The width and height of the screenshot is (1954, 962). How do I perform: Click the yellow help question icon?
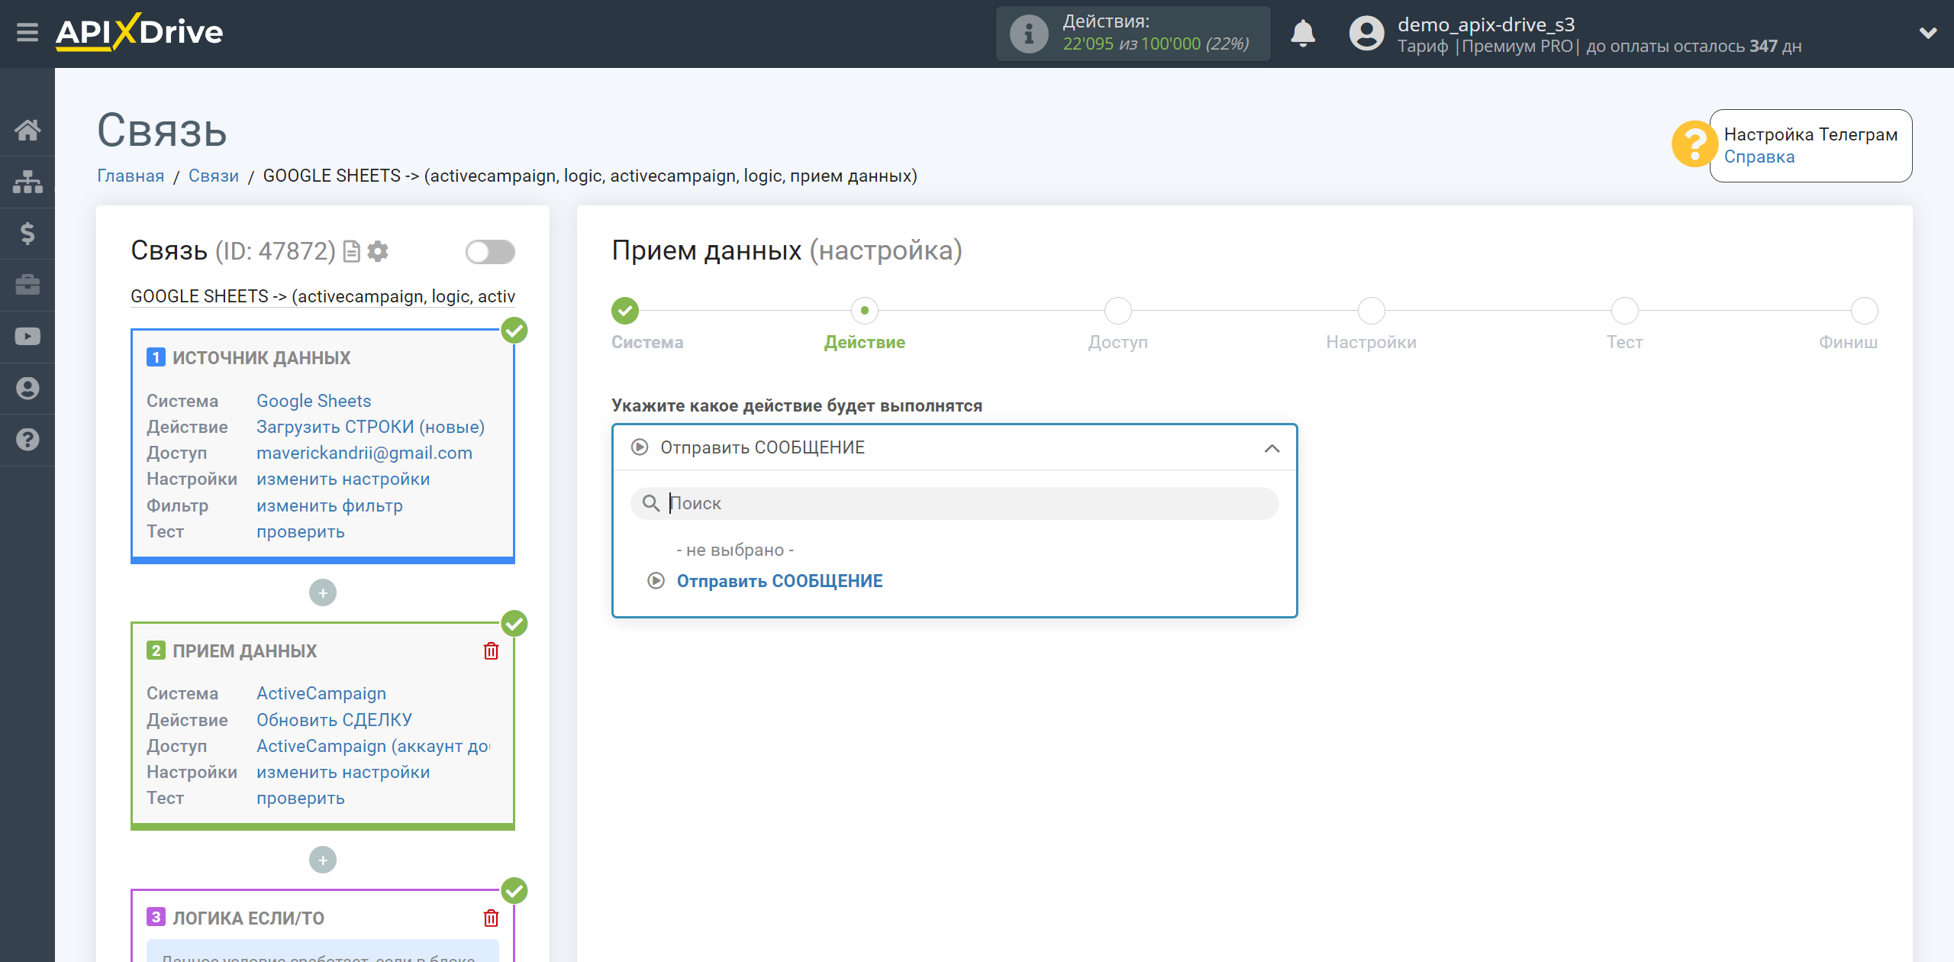[1694, 144]
